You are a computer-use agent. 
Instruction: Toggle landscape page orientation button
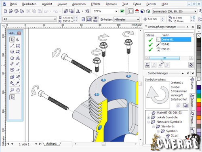point(89,19)
